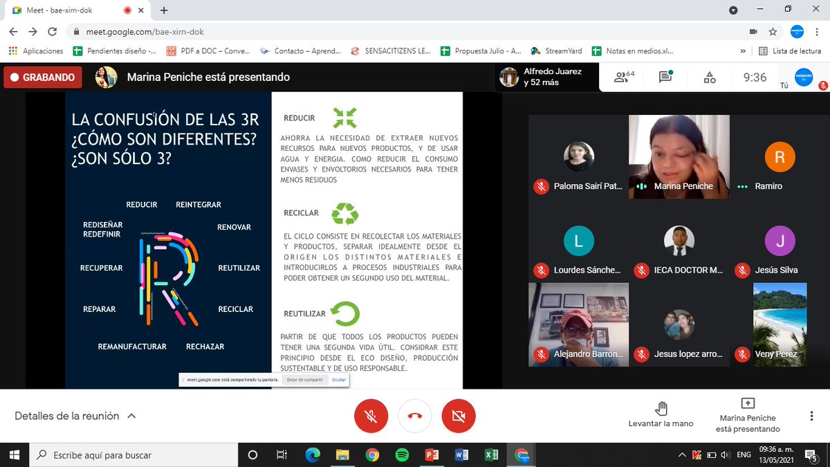Screen dimensions: 830x467
Task: Click the camera icon in the address bar
Action: tap(753, 31)
